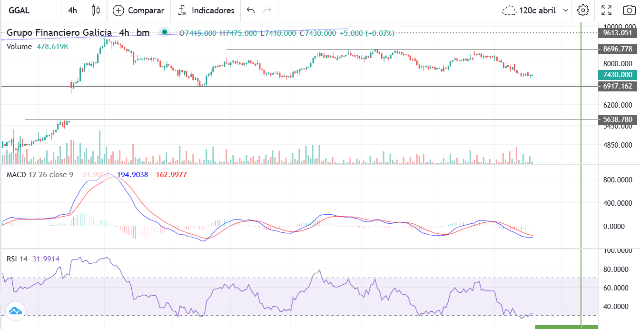The height and width of the screenshot is (329, 640).
Task: Open chart settings gear icon
Action: (583, 10)
